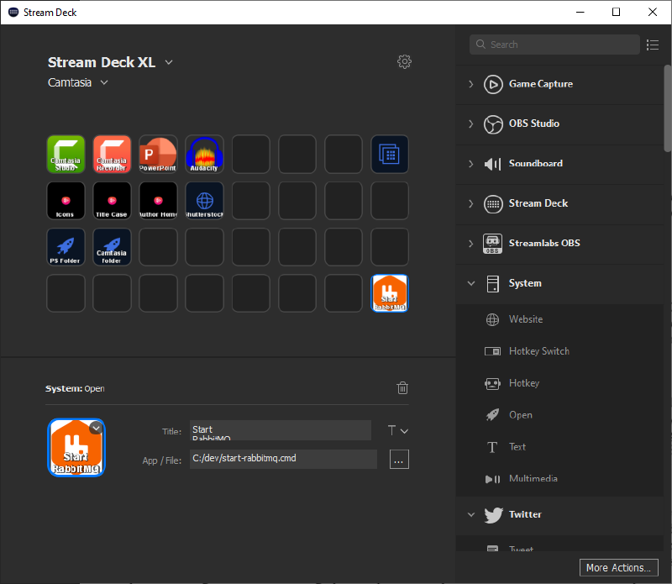Image resolution: width=672 pixels, height=584 pixels.
Task: Click the Stream Deck category label
Action: (538, 203)
